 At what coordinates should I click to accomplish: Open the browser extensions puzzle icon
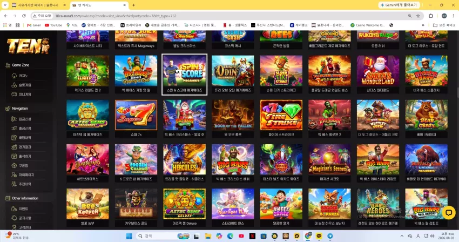[430, 16]
